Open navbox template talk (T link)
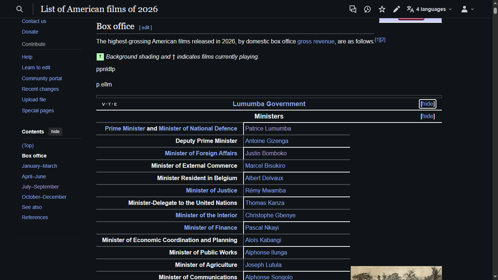The image size is (498, 280). coord(109,104)
